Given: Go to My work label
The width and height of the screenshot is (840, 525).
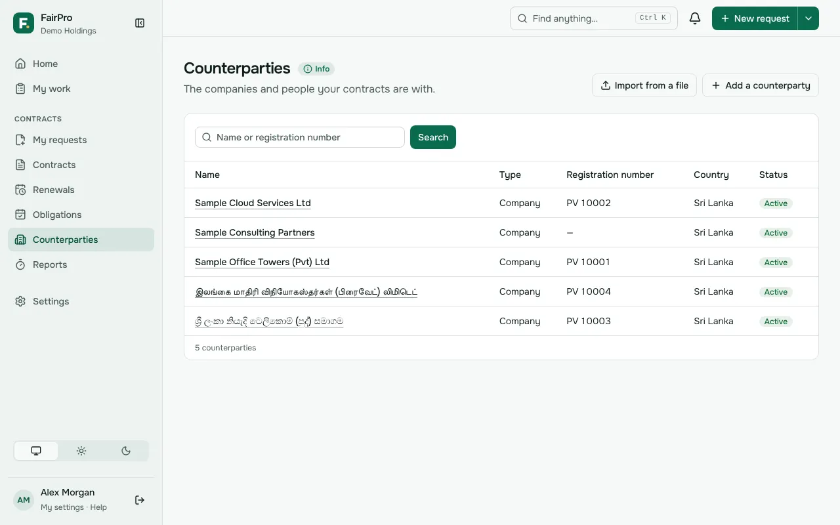Looking at the screenshot, I should [52, 89].
